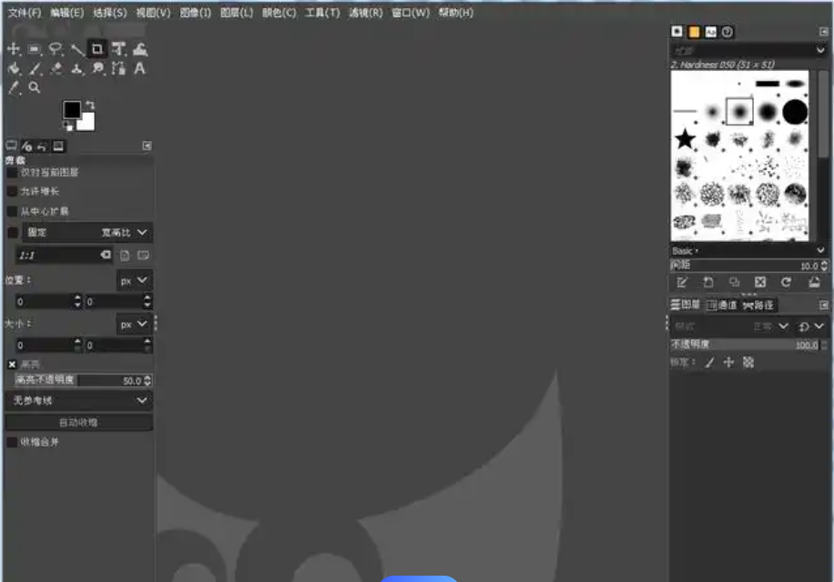Set portrait orientation beside the ratio field
This screenshot has height=582, width=834.
click(x=125, y=256)
